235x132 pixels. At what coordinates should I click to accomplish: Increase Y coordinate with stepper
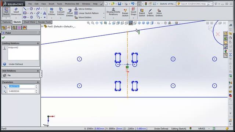(x=36, y=91)
